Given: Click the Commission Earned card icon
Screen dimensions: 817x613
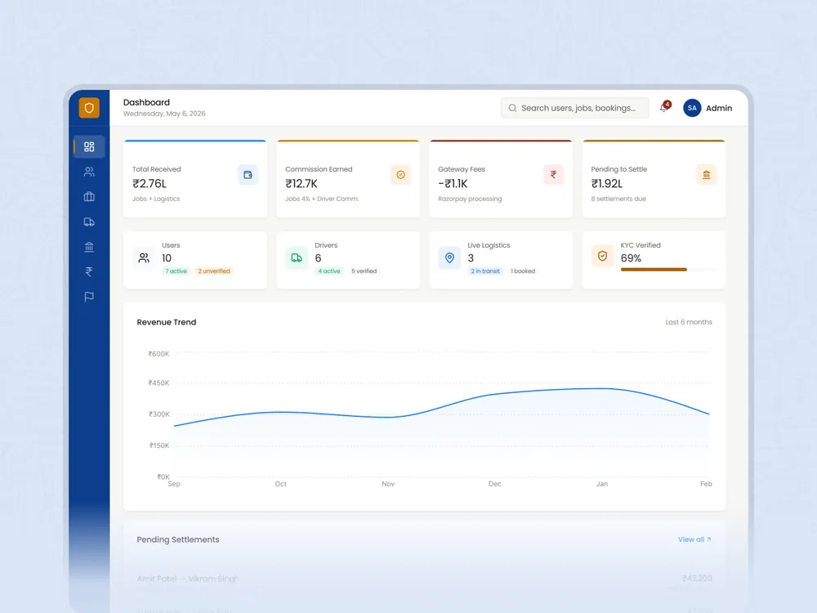Looking at the screenshot, I should (400, 175).
